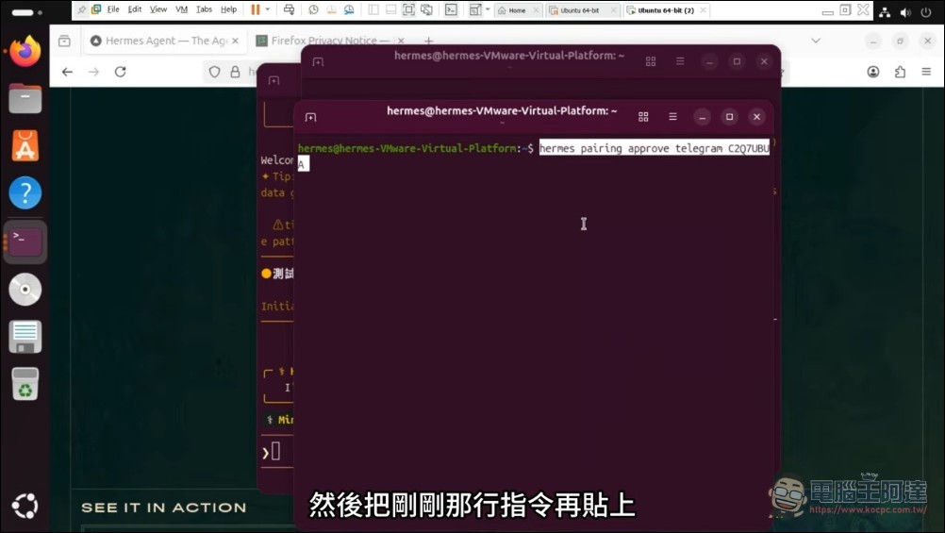The width and height of the screenshot is (945, 533).
Task: Open Firefox recent browsing view icon
Action: pyautogui.click(x=64, y=41)
